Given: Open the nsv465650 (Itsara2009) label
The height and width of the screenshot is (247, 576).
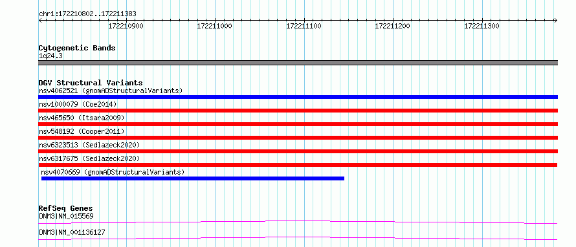Looking at the screenshot, I should (x=82, y=118).
